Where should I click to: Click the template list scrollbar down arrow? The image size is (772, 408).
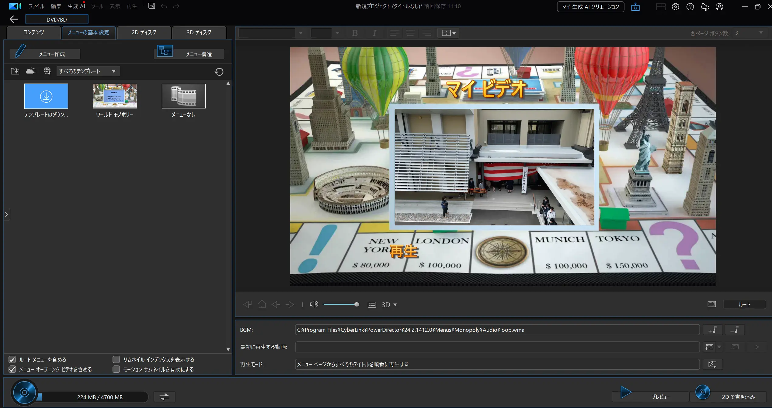click(228, 349)
